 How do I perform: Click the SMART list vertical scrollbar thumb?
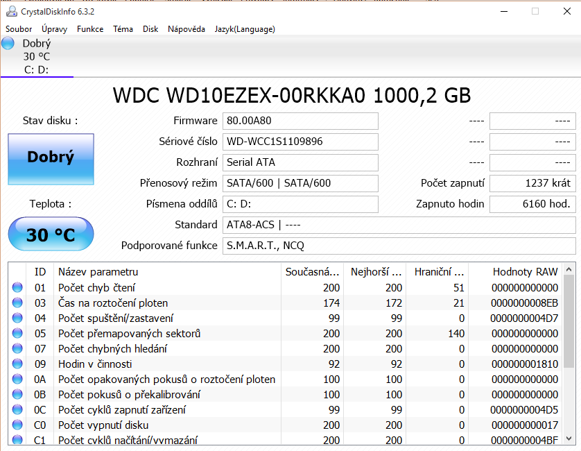(x=569, y=321)
